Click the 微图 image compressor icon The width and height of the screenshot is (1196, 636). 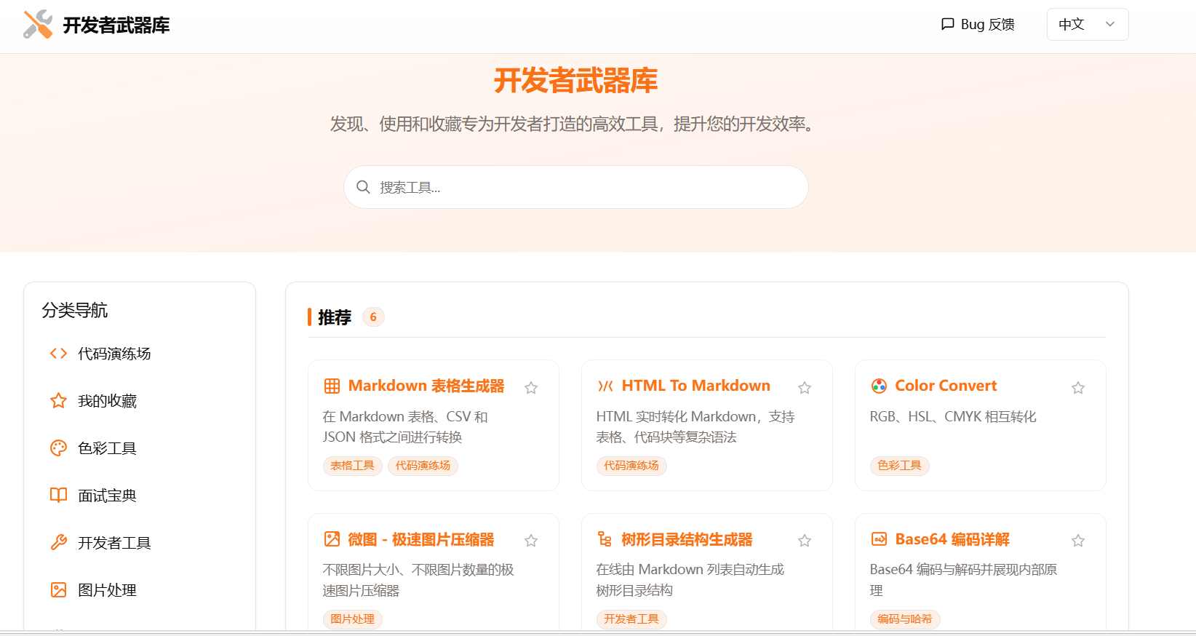pos(332,539)
